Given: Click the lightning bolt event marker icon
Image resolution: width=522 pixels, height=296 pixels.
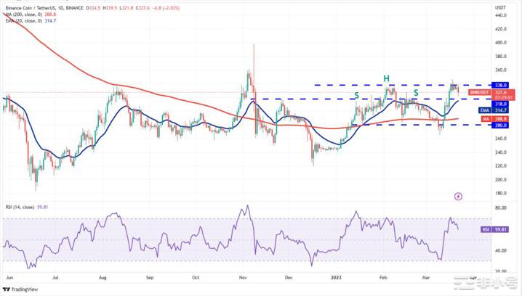Looking at the screenshot, I should click(458, 196).
